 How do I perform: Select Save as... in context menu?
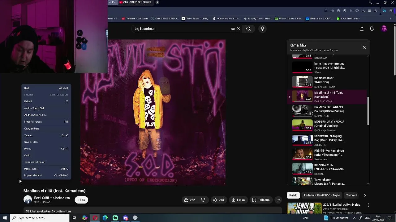pos(46,135)
